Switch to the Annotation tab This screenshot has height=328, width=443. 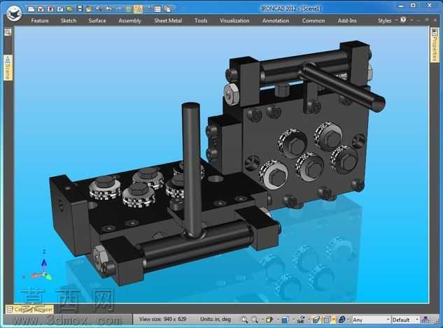click(x=276, y=20)
